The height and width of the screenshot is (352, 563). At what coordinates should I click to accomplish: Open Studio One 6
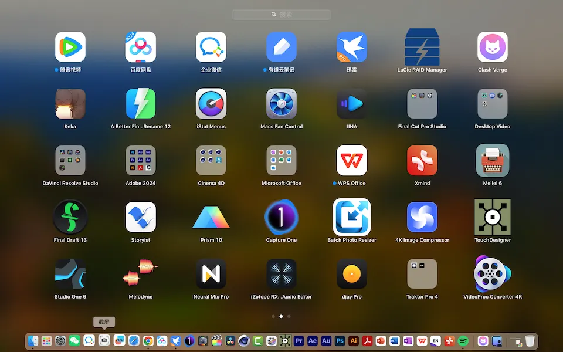(x=70, y=275)
